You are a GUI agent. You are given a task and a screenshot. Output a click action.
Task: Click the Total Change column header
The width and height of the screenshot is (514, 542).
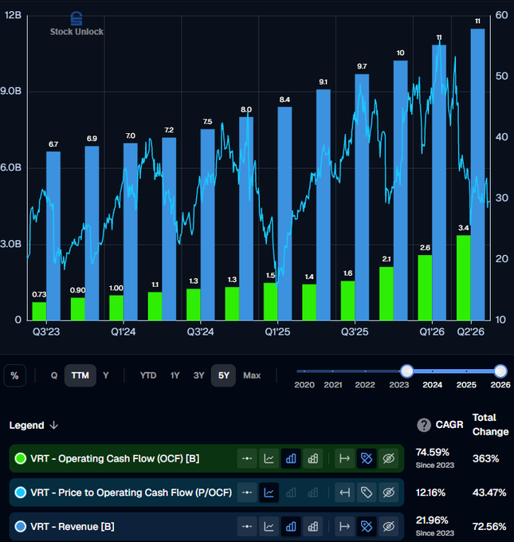(490, 425)
